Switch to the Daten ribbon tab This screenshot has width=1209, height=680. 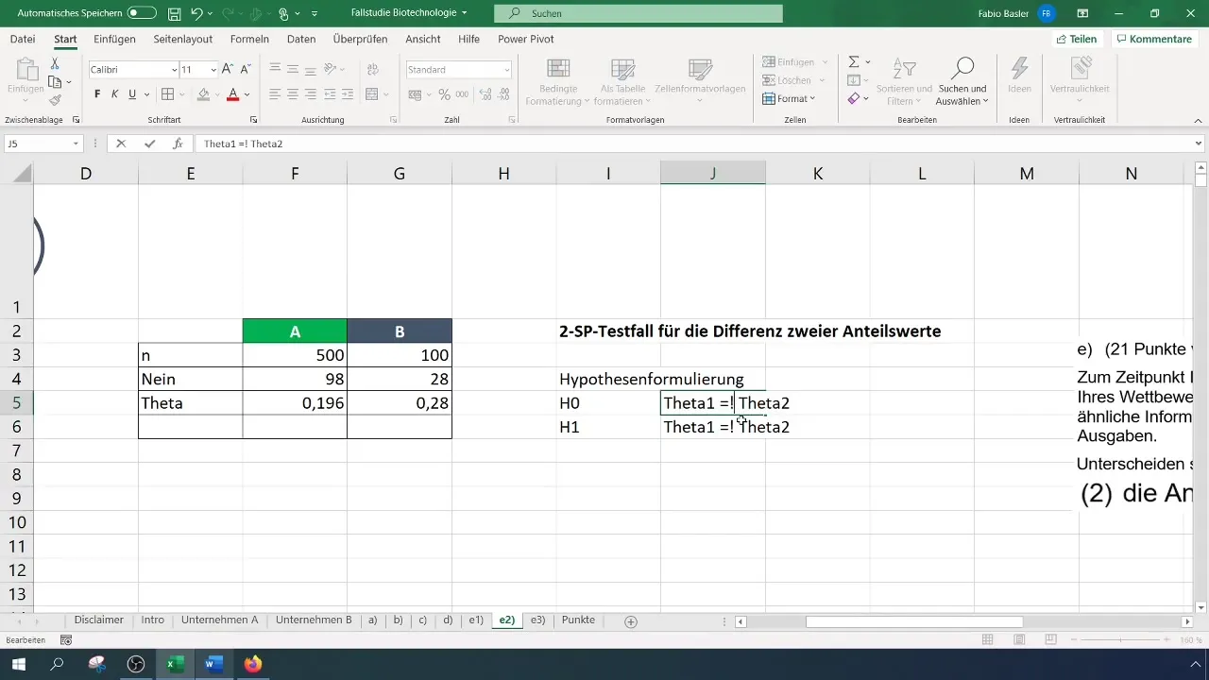coord(301,40)
